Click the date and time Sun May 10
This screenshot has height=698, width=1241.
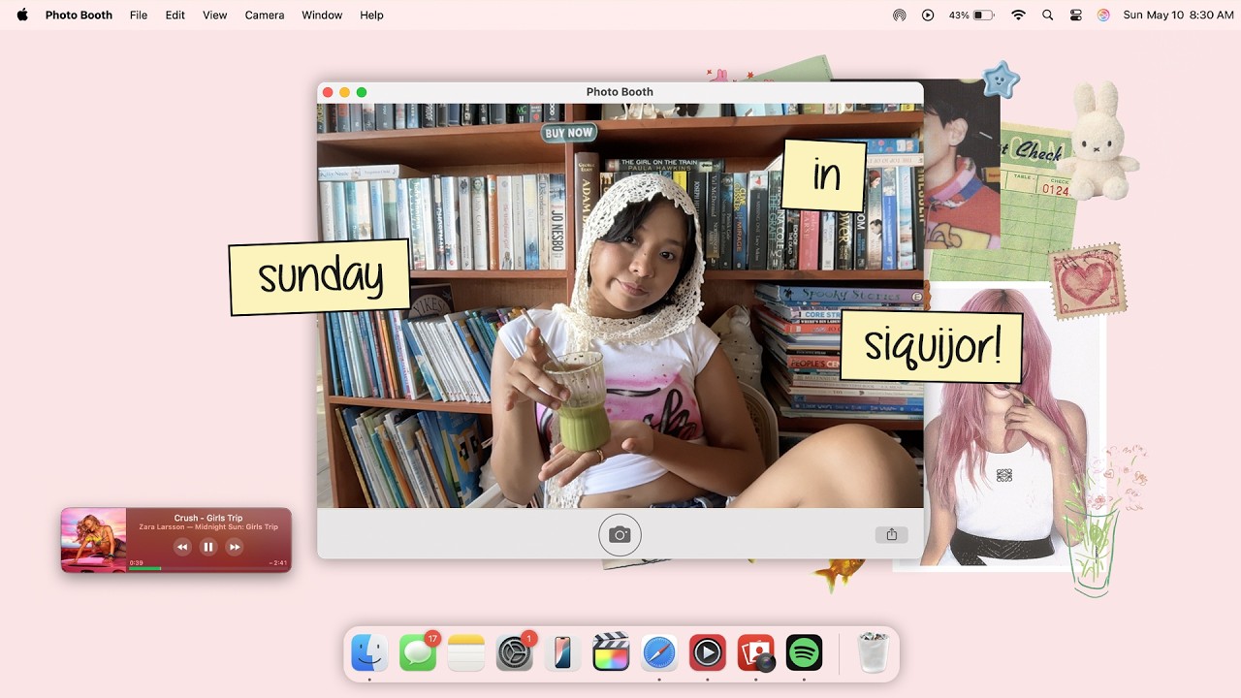coord(1178,15)
